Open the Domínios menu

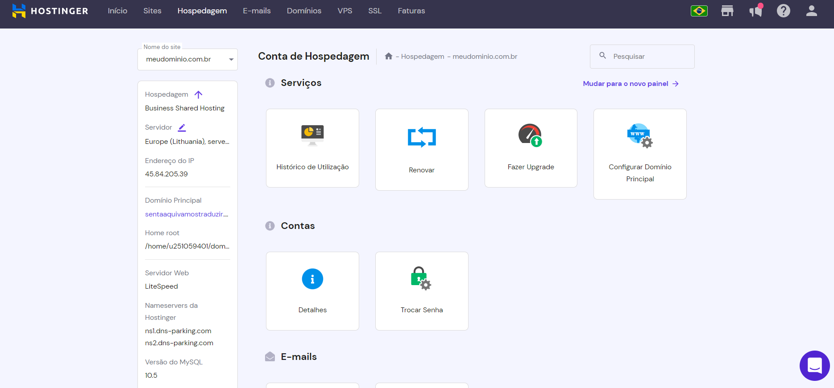[x=304, y=11]
